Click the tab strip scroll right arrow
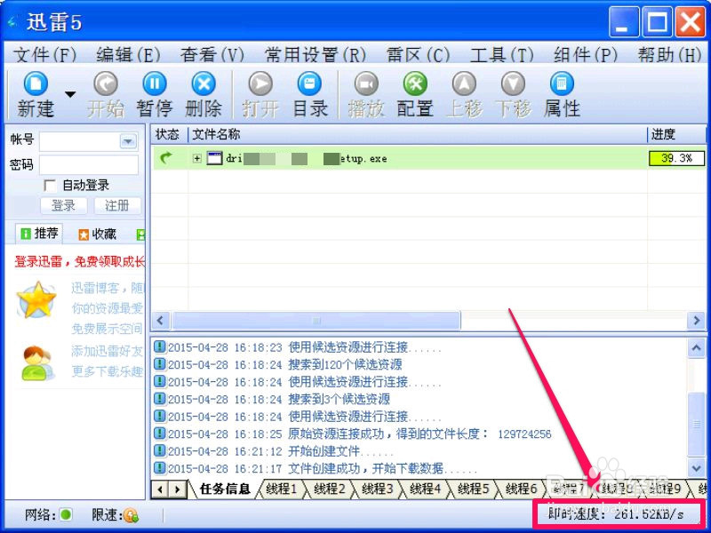This screenshot has width=711, height=533. tap(177, 489)
